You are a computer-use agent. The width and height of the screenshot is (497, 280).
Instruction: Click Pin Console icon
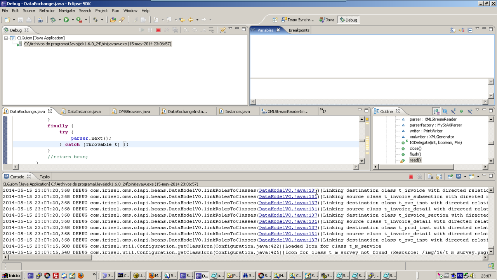tap(450, 177)
